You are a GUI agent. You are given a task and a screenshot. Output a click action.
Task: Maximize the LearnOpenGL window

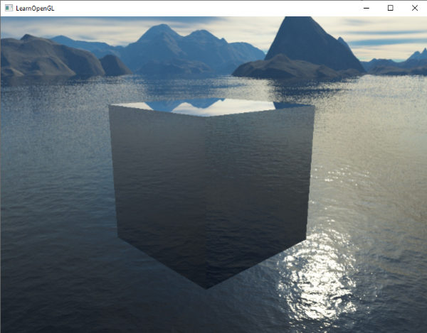coord(390,8)
